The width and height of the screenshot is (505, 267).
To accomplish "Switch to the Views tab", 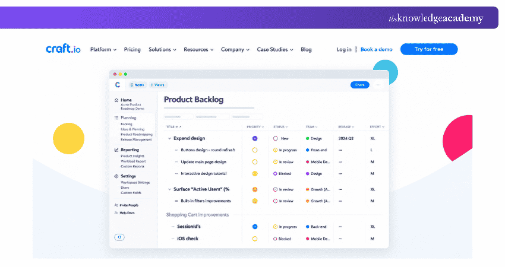I will pos(157,85).
